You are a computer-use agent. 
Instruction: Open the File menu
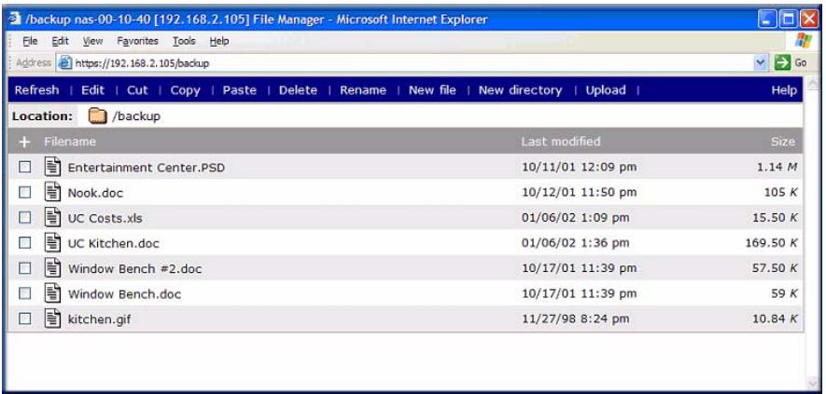tap(30, 41)
